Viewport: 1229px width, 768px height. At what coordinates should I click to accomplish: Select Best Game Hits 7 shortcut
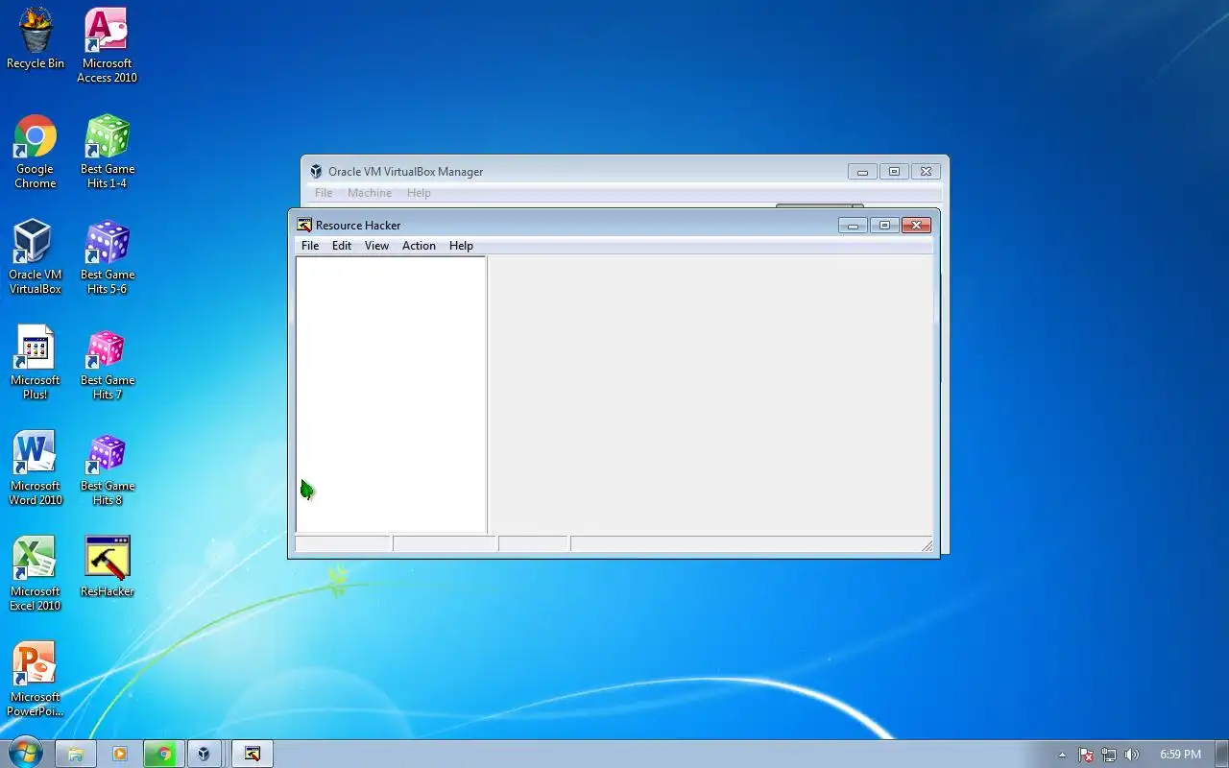pos(107,362)
